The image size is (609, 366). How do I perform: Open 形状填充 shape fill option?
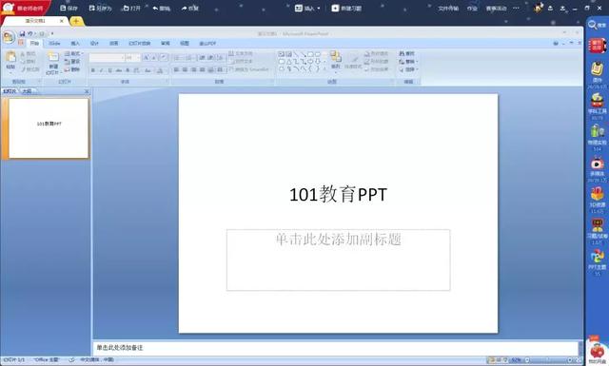[x=377, y=53]
